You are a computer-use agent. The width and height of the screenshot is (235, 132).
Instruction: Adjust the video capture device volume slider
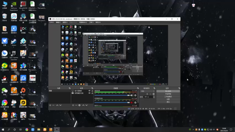coord(112,102)
